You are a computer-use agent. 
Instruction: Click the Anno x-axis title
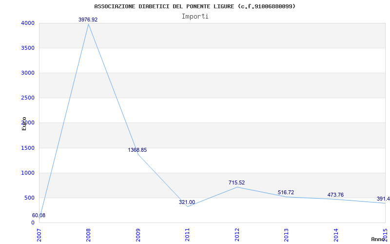point(378,239)
